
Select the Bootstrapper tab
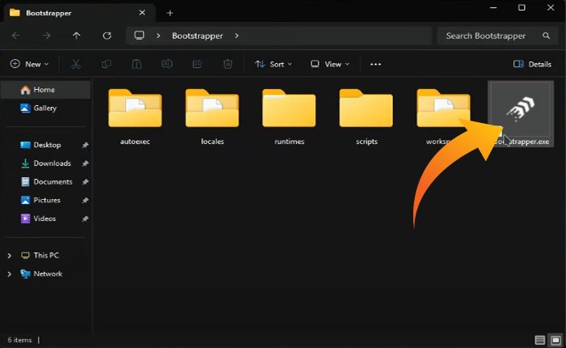pyautogui.click(x=79, y=13)
